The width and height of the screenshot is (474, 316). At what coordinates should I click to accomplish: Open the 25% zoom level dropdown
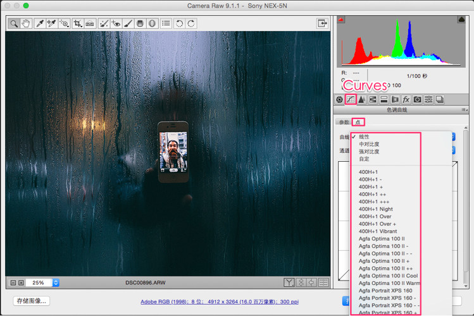tap(56, 283)
